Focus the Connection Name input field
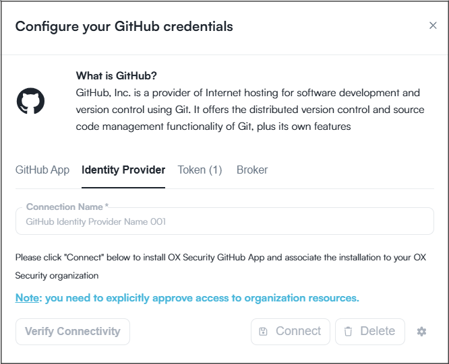 pos(224,221)
